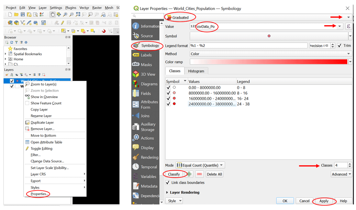The width and height of the screenshot is (356, 210).
Task: Click the Zoom In magnifier icon
Action: (65, 15)
